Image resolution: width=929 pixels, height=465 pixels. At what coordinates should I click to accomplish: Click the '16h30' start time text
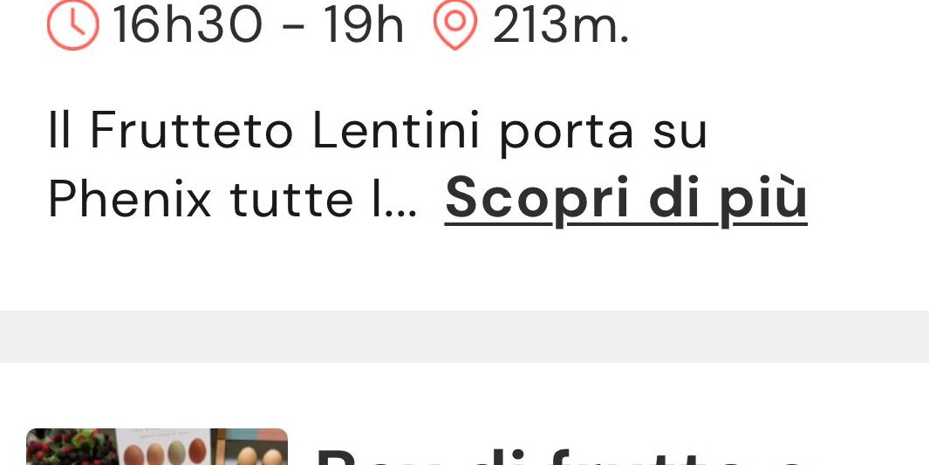click(188, 25)
